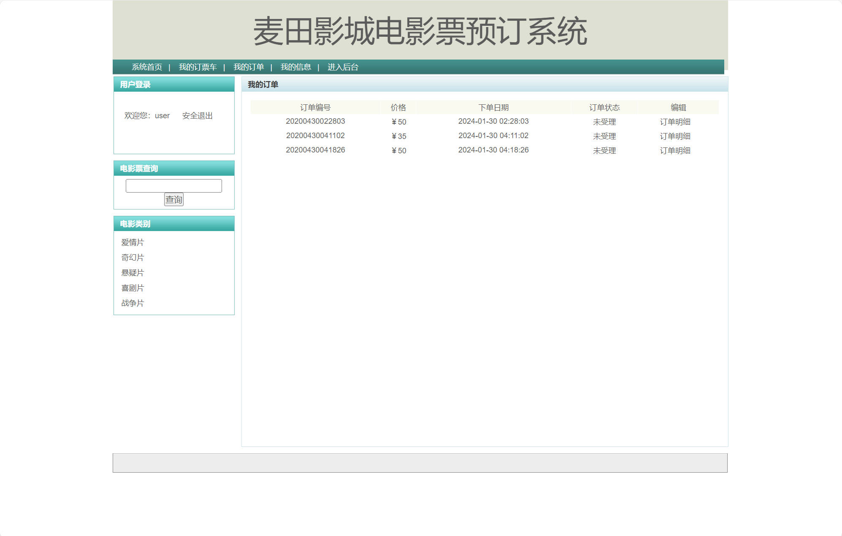
Task: Open the 奇幻片 movie category
Action: [132, 257]
